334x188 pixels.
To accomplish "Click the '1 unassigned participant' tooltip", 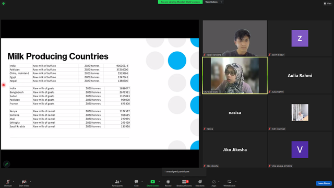I will click(x=184, y=172).
